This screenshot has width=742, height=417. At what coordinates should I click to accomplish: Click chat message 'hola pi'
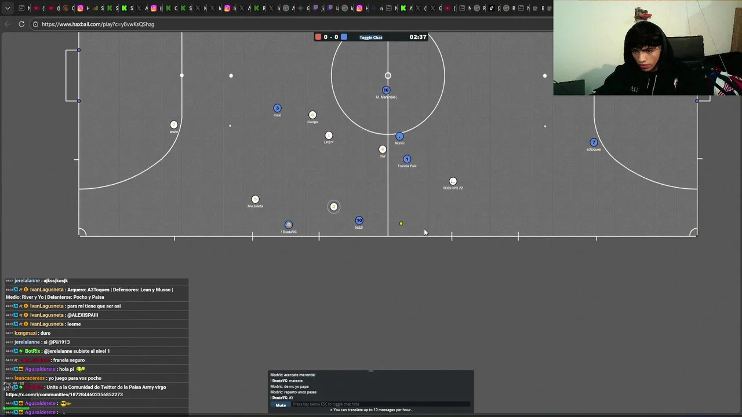click(67, 369)
